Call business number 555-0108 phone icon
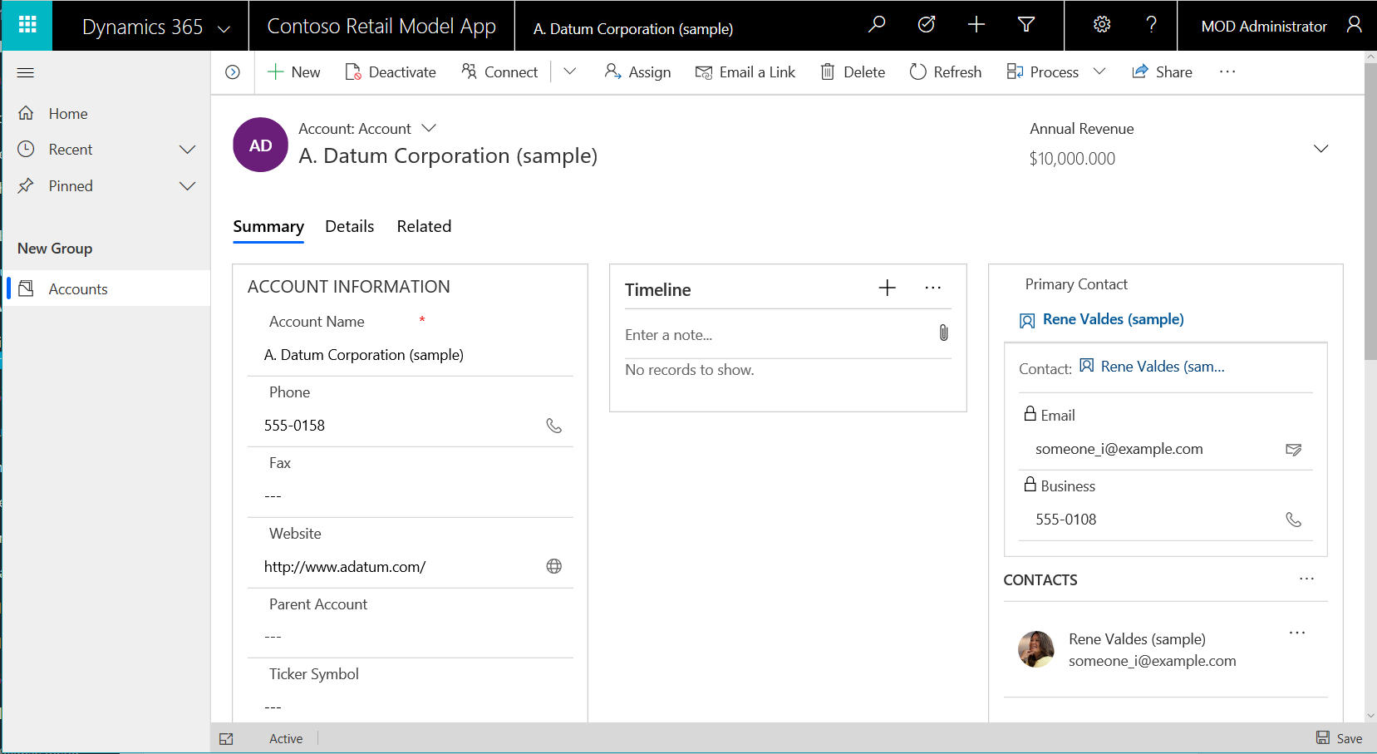This screenshot has height=754, width=1377. point(1293,520)
